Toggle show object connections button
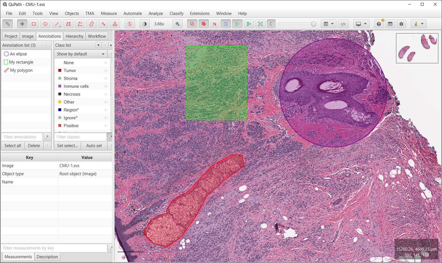The height and width of the screenshot is (263, 442). tap(260, 24)
